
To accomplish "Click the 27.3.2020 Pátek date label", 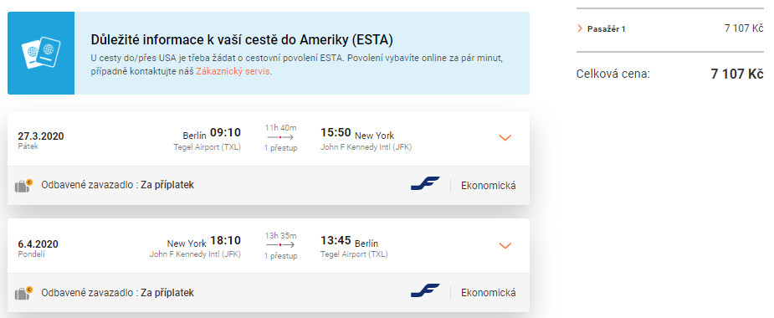I will tap(41, 141).
